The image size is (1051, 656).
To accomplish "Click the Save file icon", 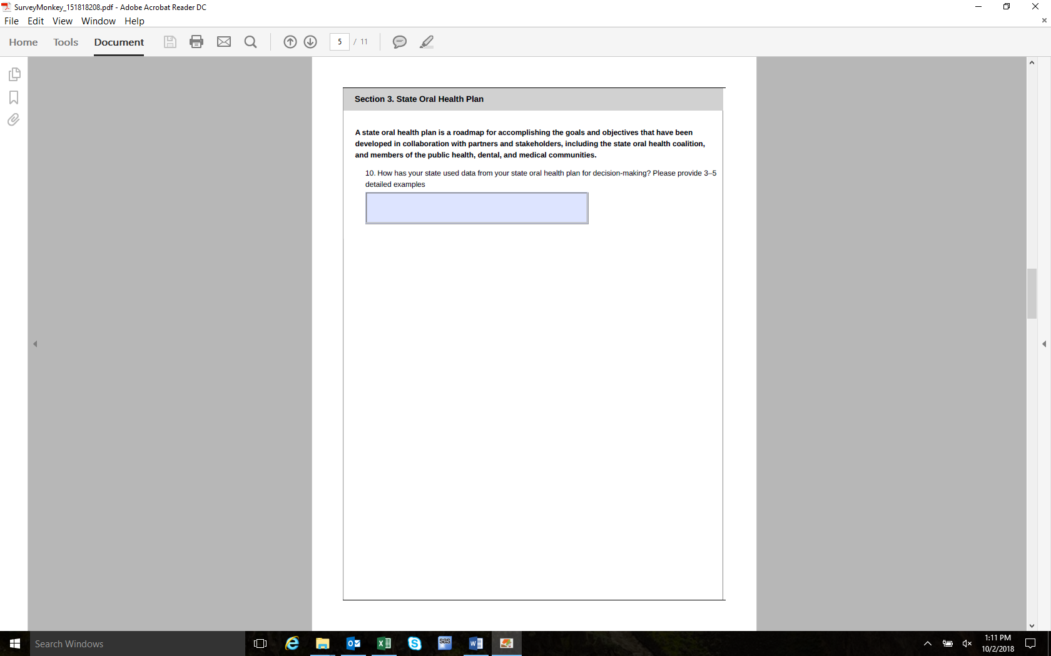I will [170, 42].
